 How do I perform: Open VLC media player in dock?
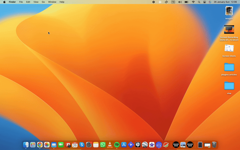point(110,145)
